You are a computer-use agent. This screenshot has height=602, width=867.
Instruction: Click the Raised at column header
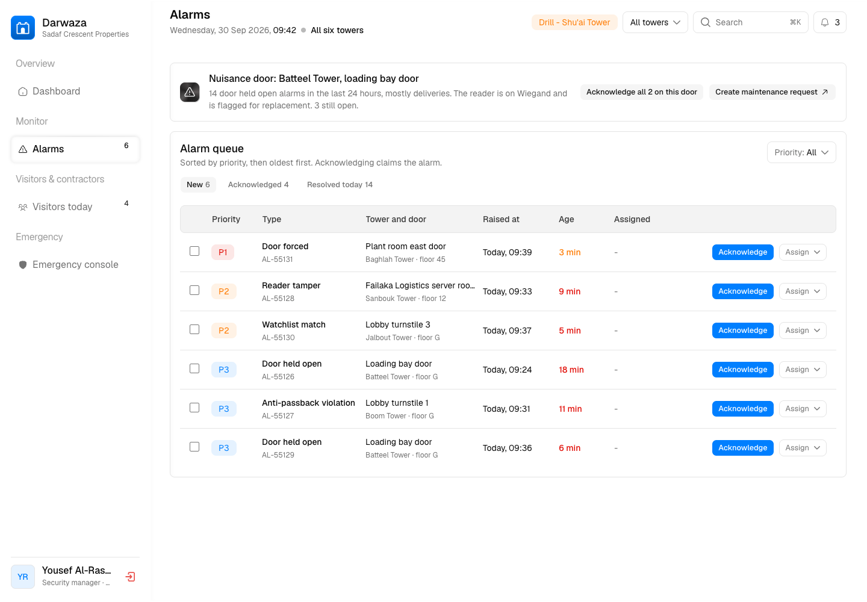(501, 219)
